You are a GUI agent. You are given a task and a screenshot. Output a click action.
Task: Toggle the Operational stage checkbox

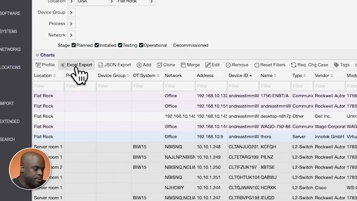[141, 45]
